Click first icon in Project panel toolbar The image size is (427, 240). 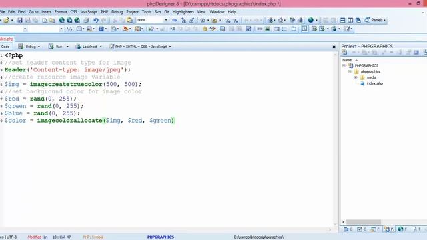click(344, 52)
